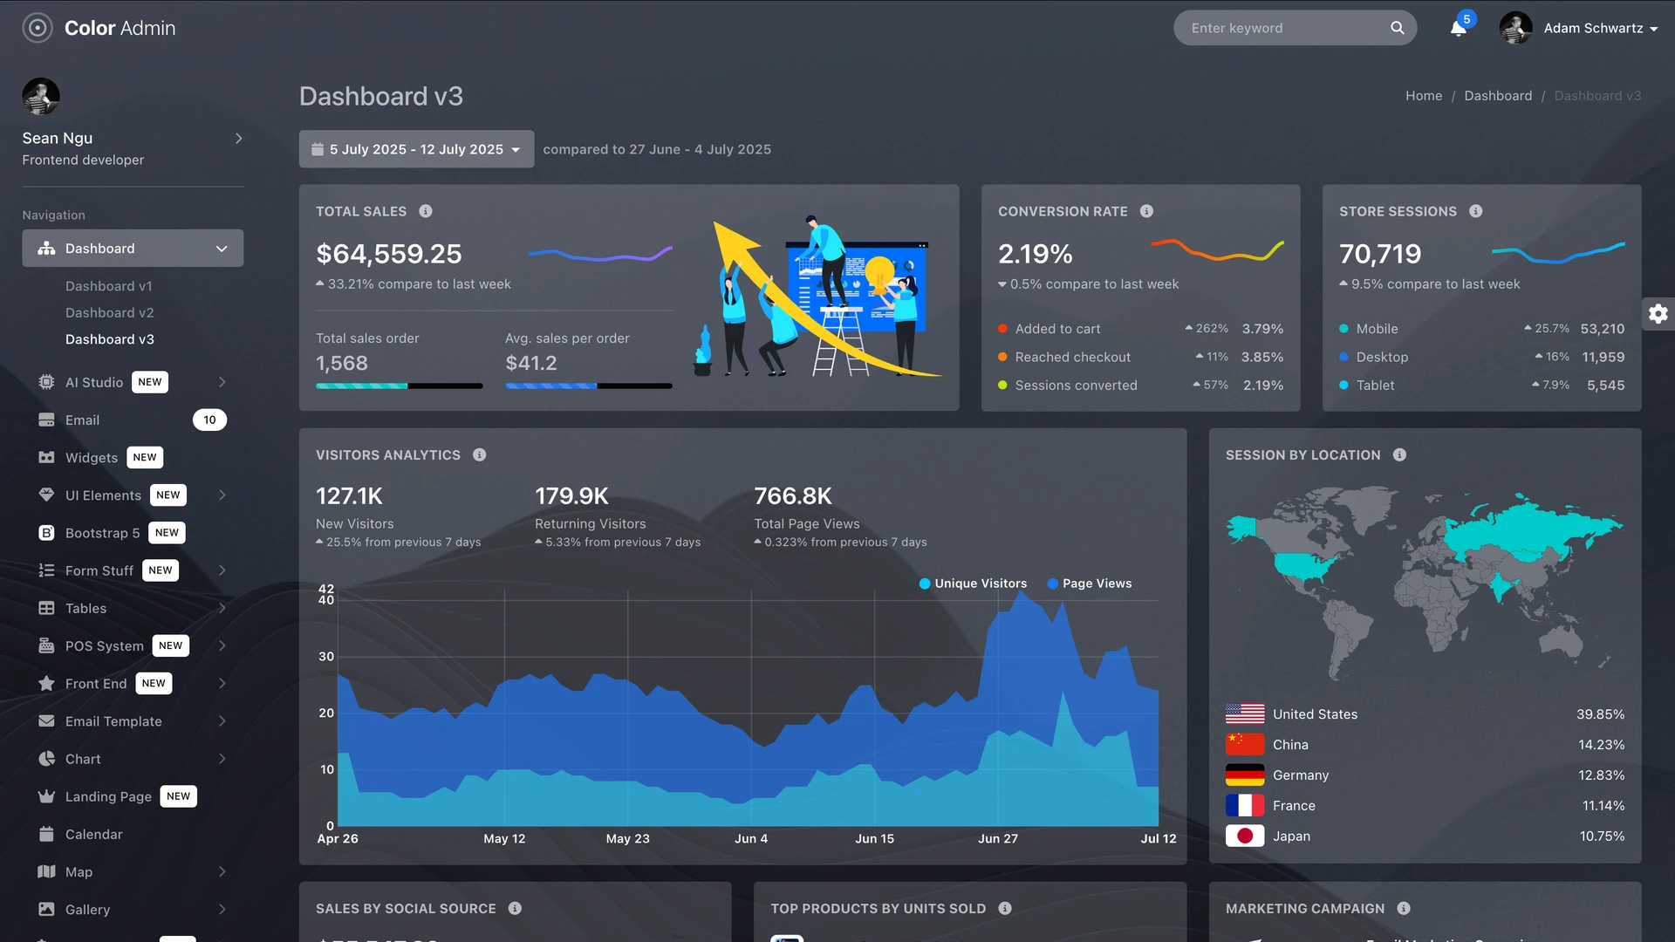Click the Store Sessions info icon

(x=1475, y=211)
